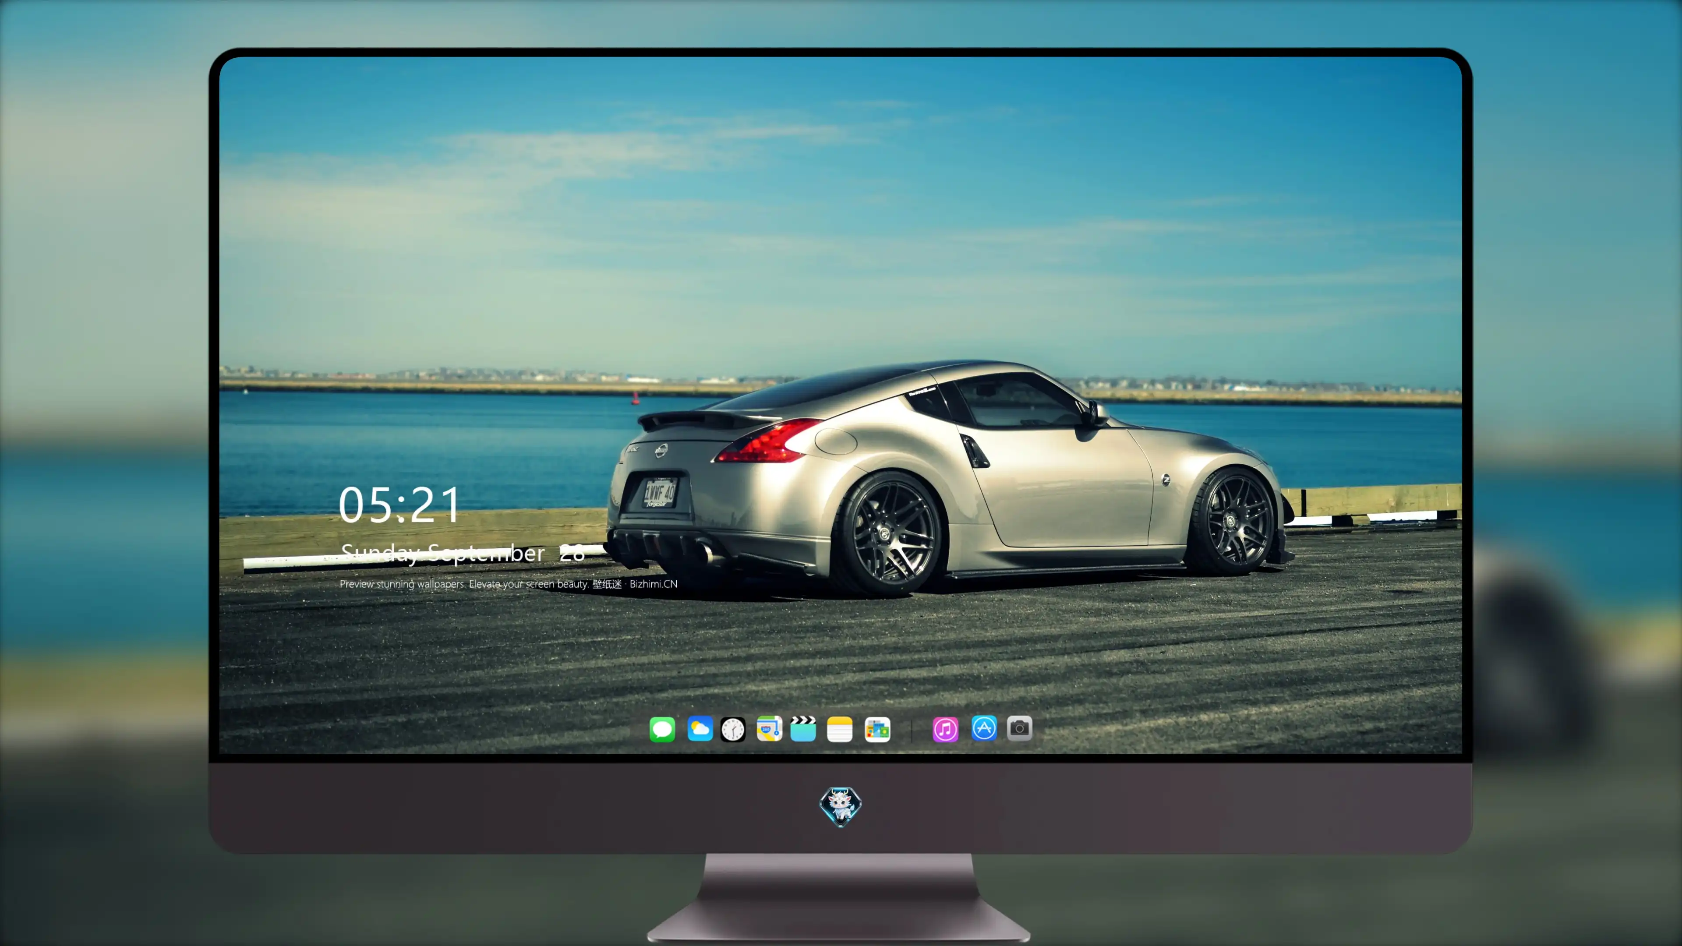The height and width of the screenshot is (946, 1682).
Task: Click the dragon mascot logo on monitor chin
Action: coord(841,806)
